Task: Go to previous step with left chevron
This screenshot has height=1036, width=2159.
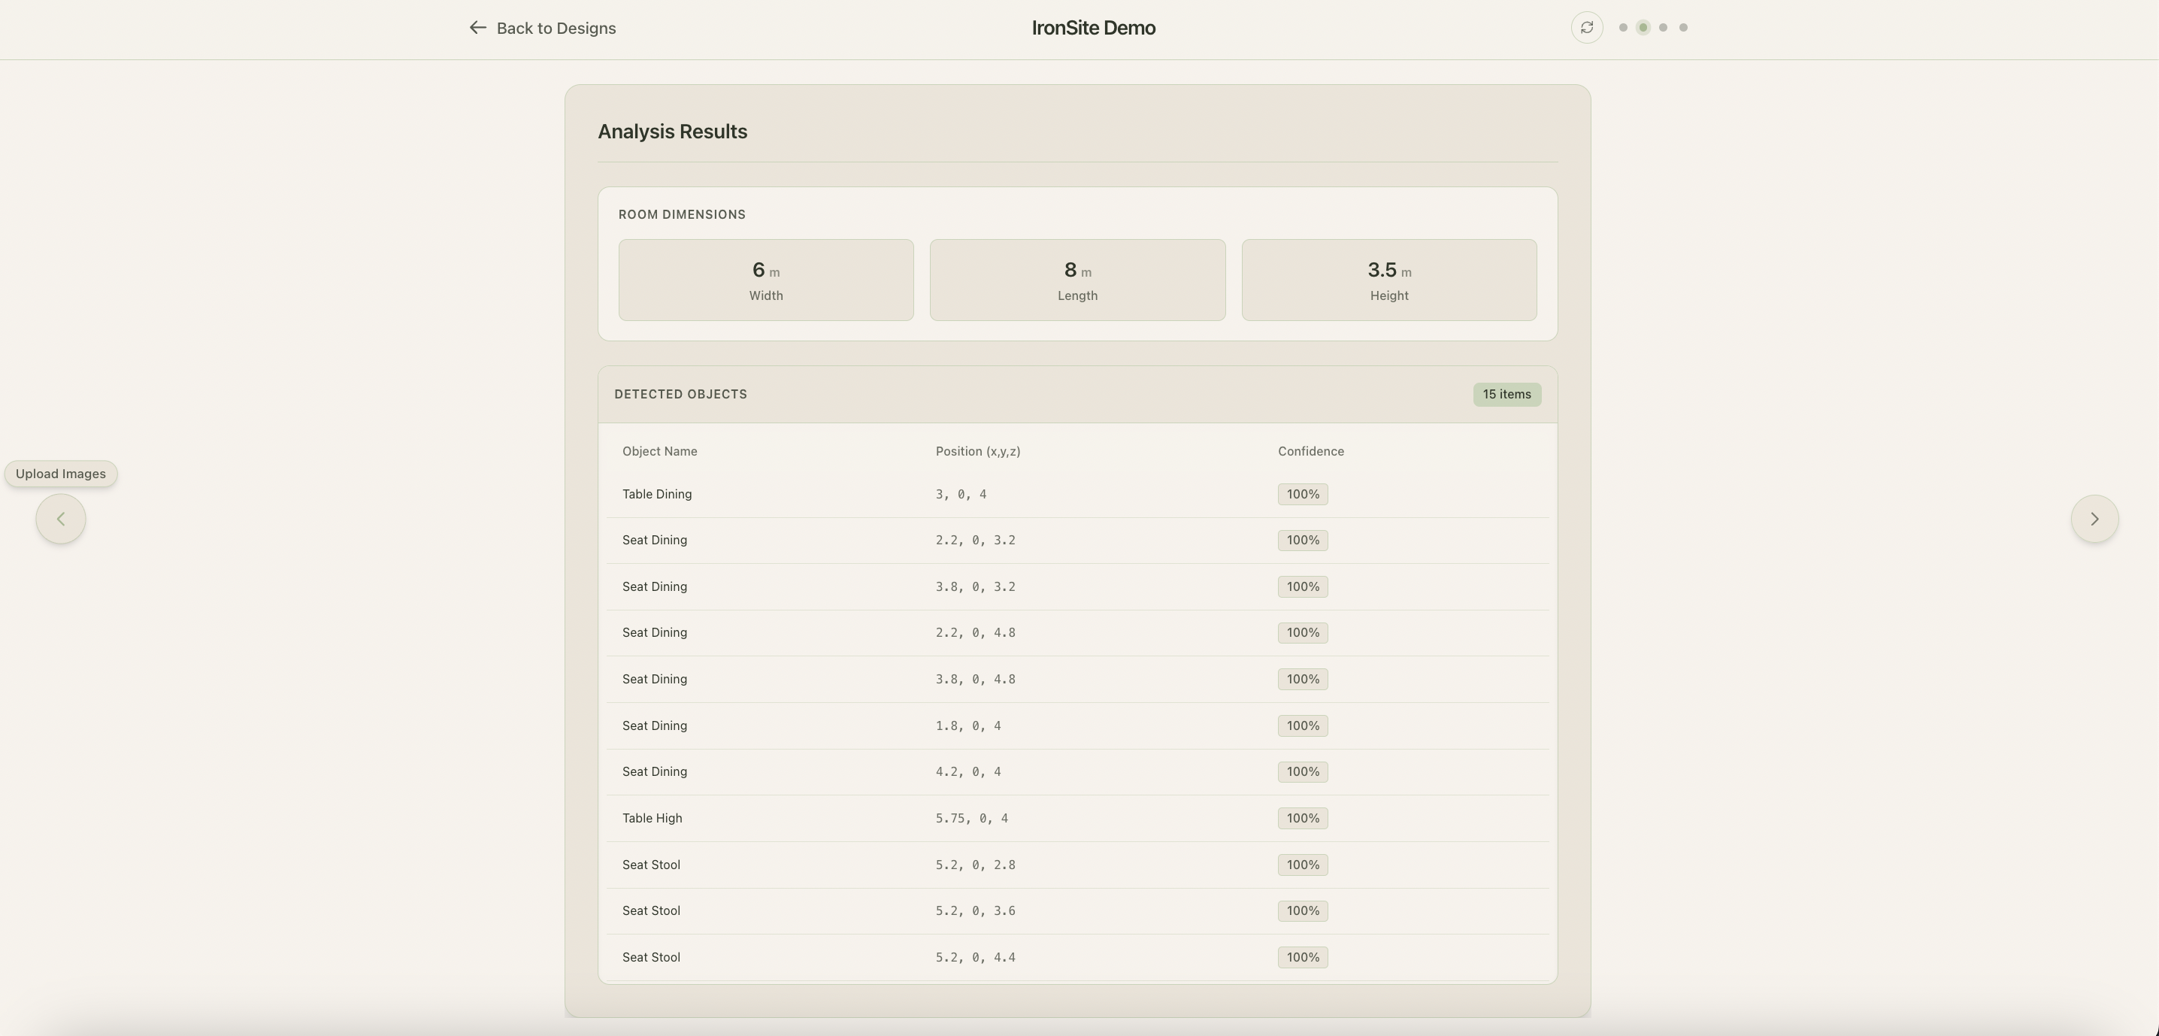Action: (x=60, y=519)
